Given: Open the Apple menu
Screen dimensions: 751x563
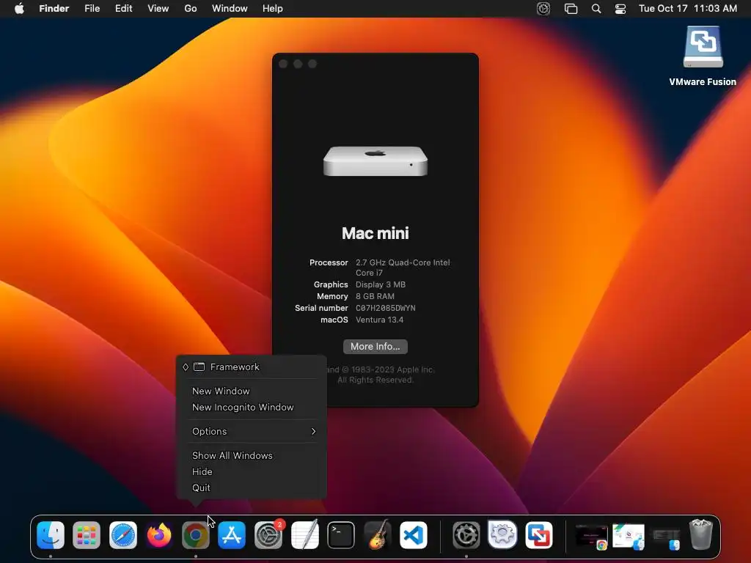Looking at the screenshot, I should pos(19,9).
